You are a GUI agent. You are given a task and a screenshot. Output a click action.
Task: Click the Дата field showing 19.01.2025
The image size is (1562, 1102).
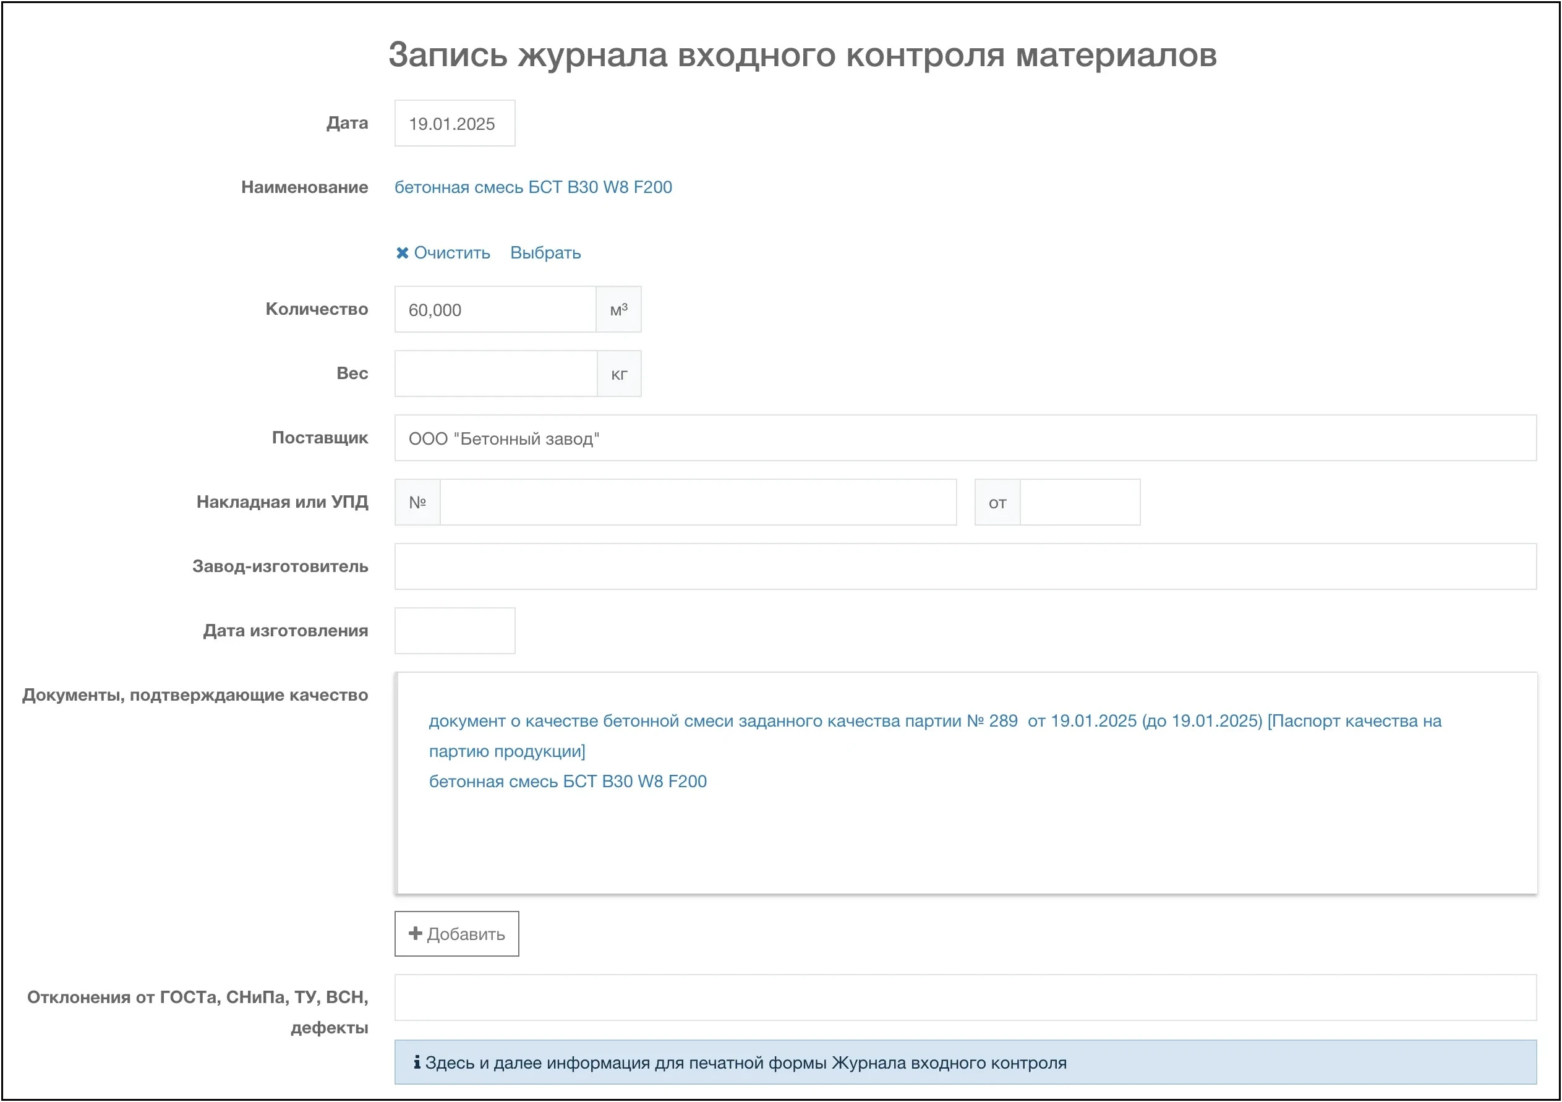(x=454, y=122)
